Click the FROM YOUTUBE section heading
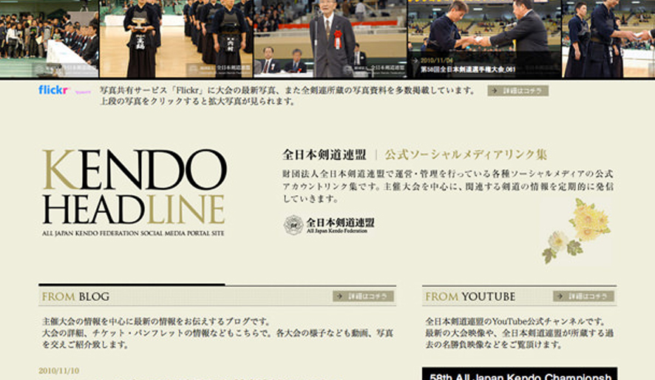 [x=470, y=296]
